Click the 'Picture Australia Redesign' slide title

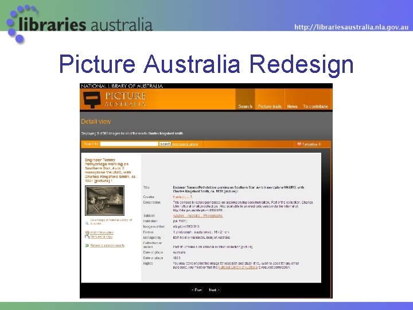[x=206, y=64]
